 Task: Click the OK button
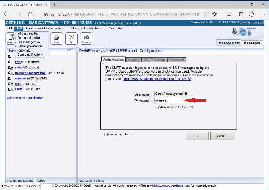(x=197, y=136)
